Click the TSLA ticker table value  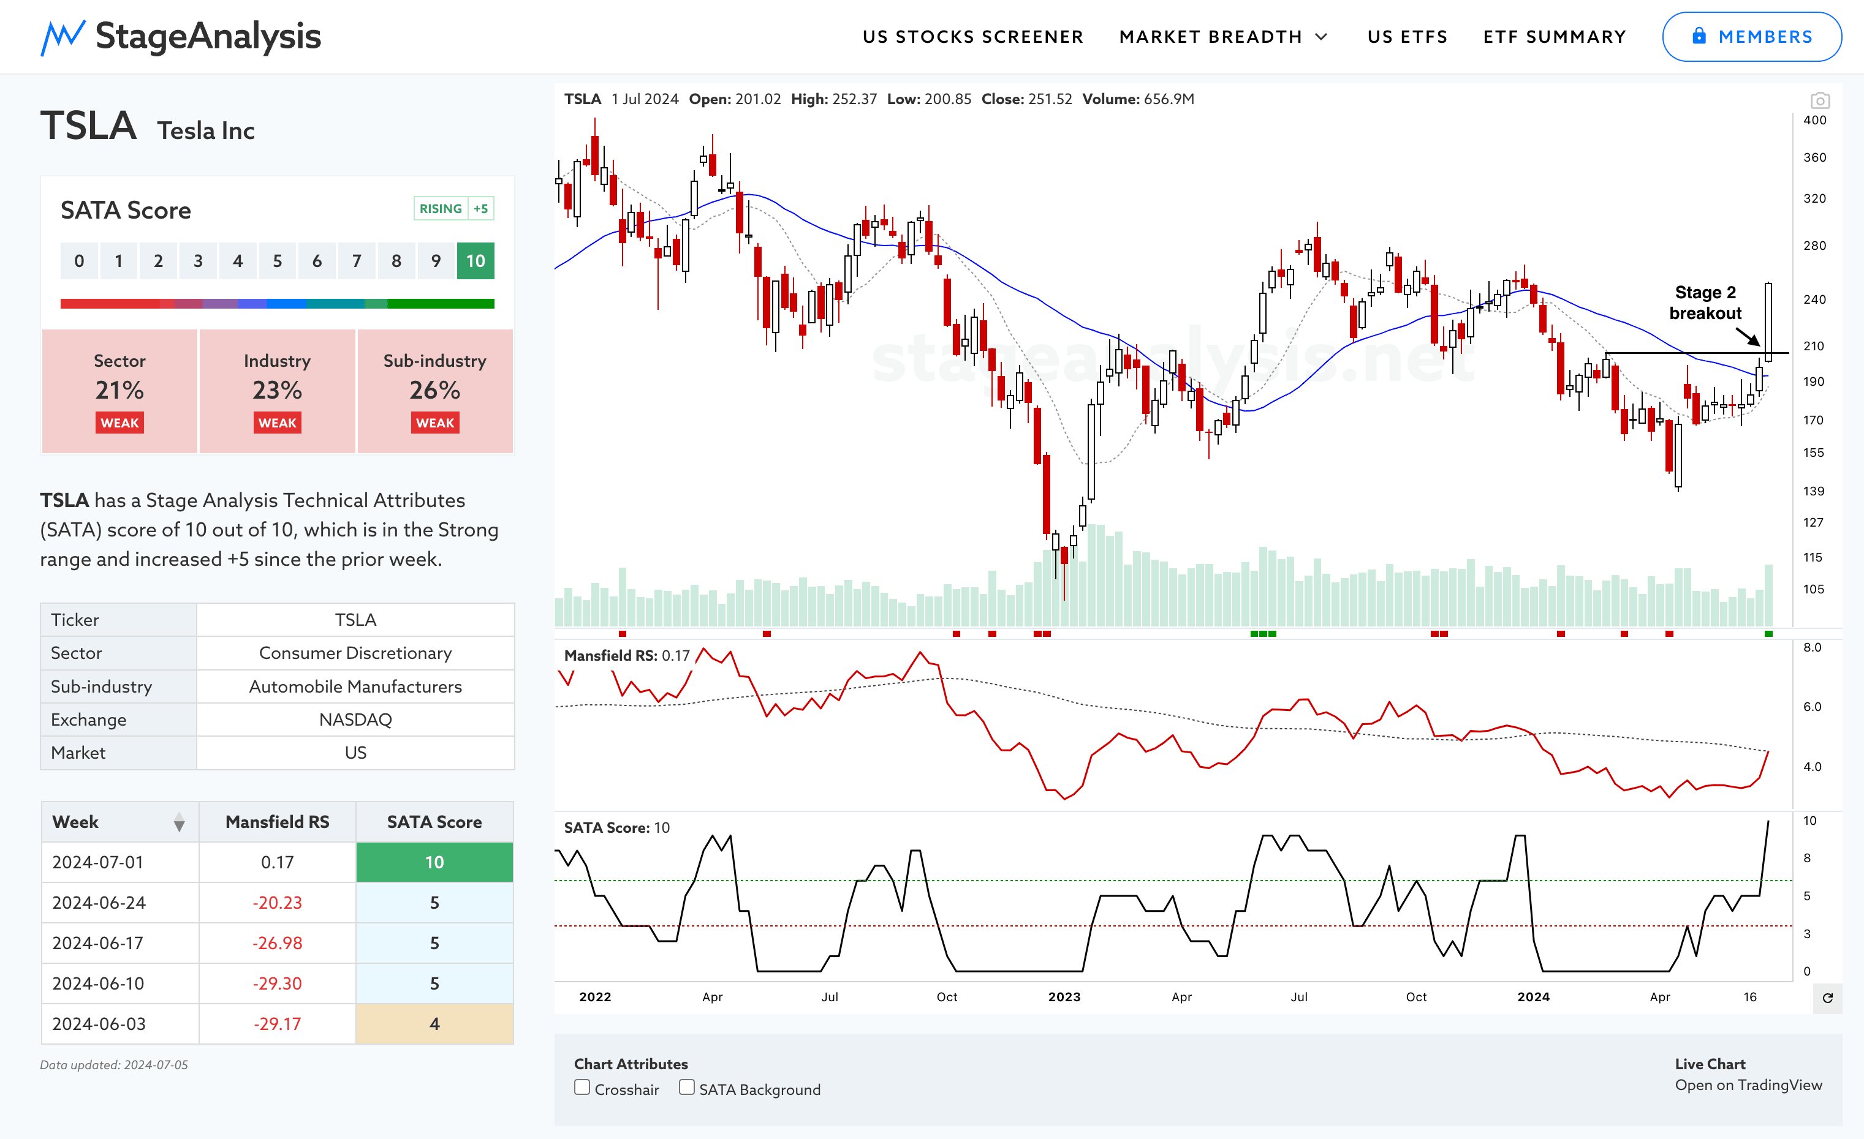pyautogui.click(x=355, y=620)
